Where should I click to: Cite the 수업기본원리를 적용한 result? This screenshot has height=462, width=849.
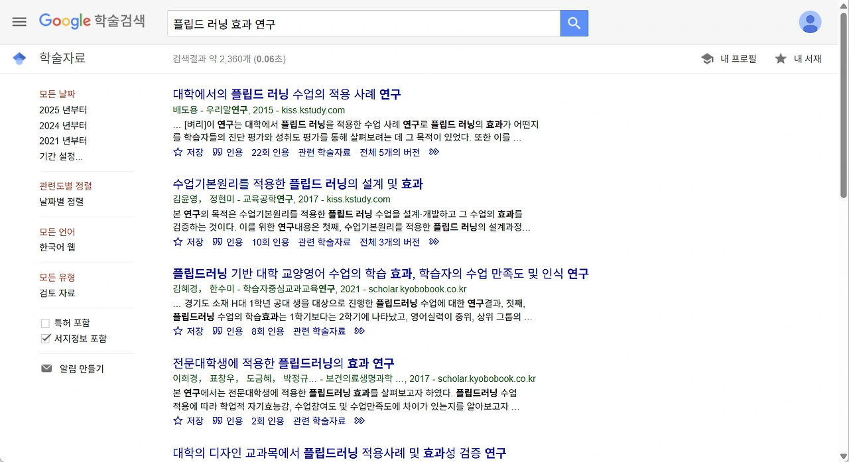pyautogui.click(x=228, y=242)
